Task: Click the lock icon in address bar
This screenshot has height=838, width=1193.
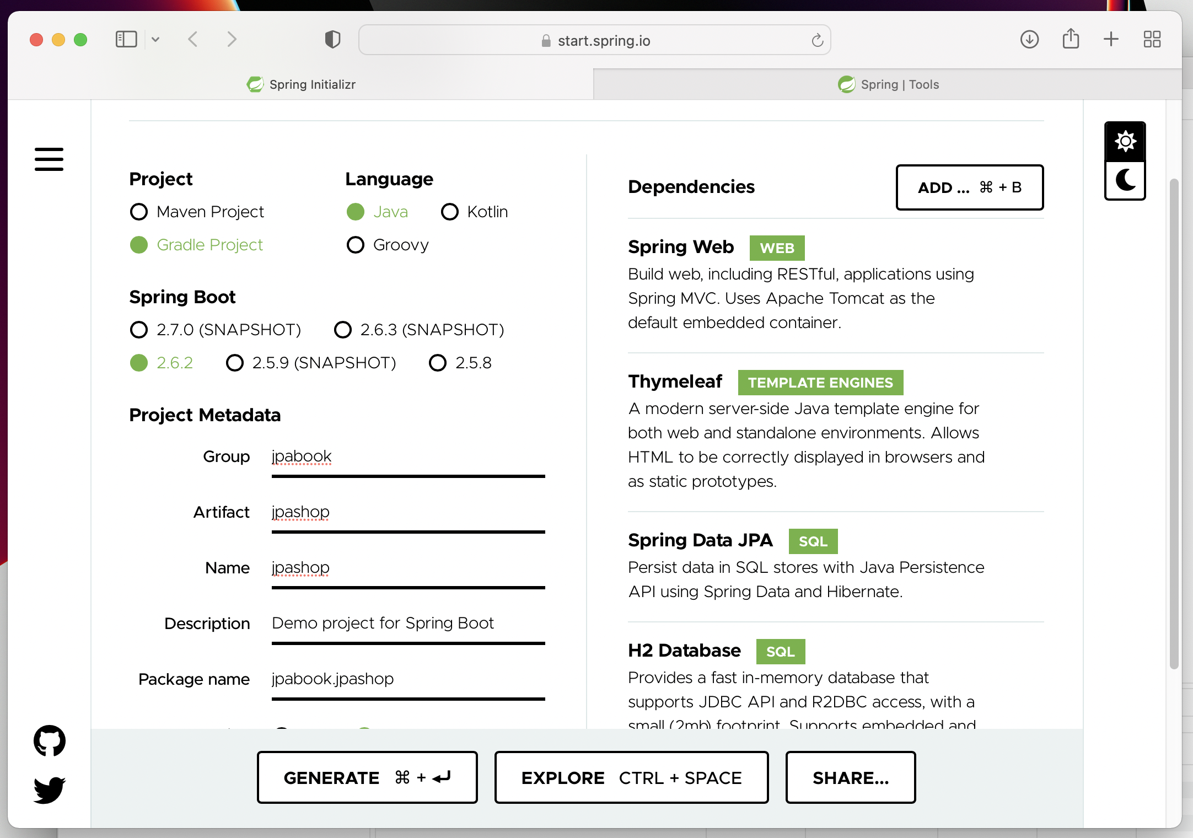Action: pos(546,41)
